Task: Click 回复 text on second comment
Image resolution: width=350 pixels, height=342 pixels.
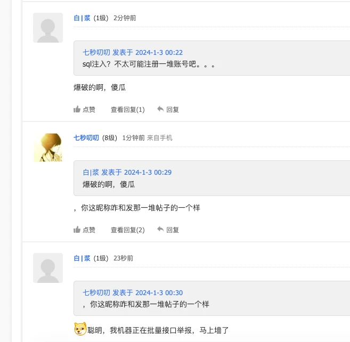Action: (173, 230)
